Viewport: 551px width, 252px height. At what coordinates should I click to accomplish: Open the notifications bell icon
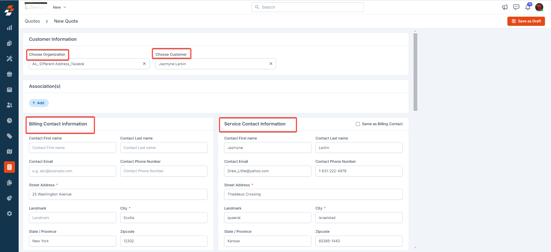[x=527, y=7]
